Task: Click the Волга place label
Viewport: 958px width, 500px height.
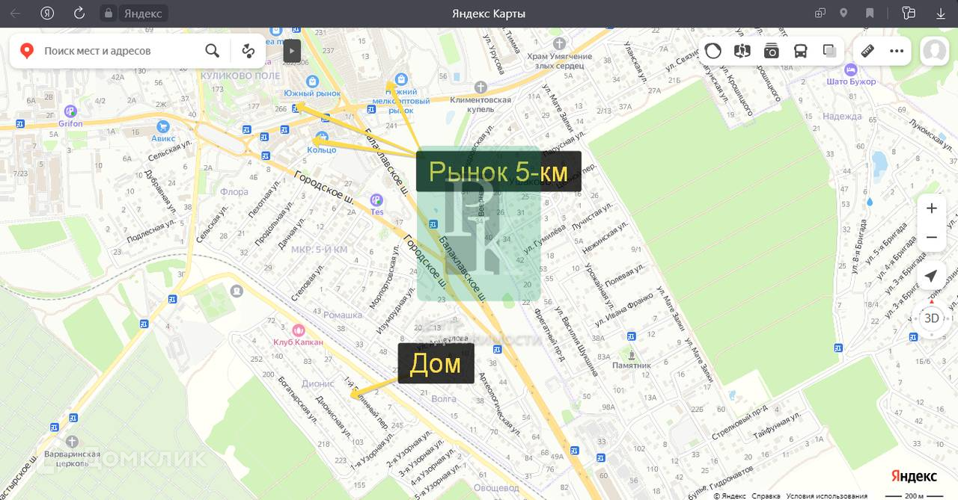Action: (x=444, y=399)
